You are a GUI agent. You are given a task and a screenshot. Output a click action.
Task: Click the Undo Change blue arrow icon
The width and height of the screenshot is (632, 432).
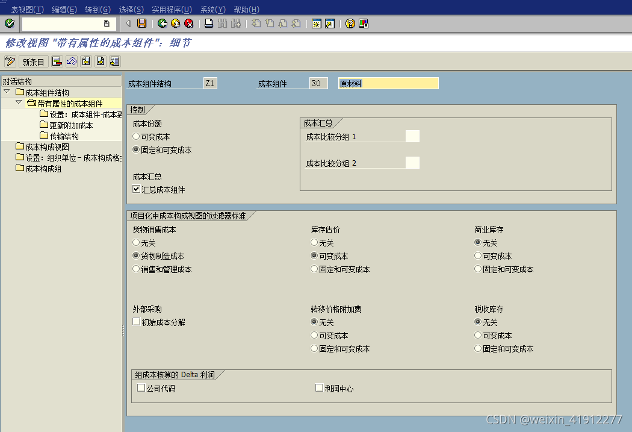click(72, 61)
